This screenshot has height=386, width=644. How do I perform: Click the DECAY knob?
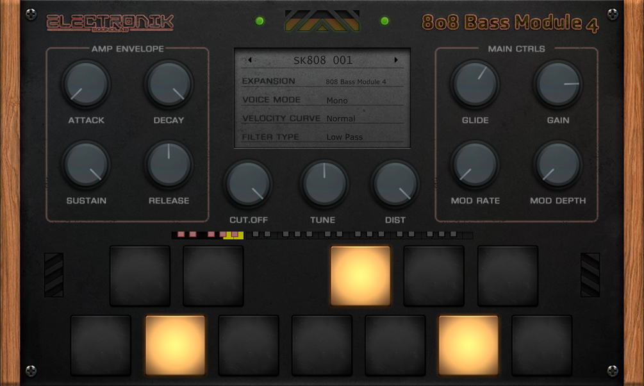pos(169,84)
